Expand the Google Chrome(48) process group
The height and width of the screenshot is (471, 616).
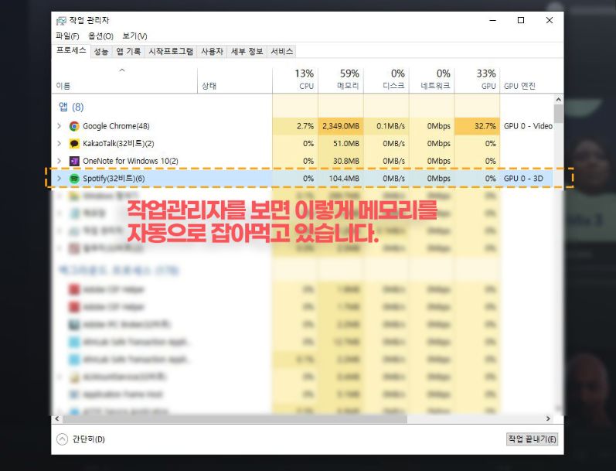(59, 126)
